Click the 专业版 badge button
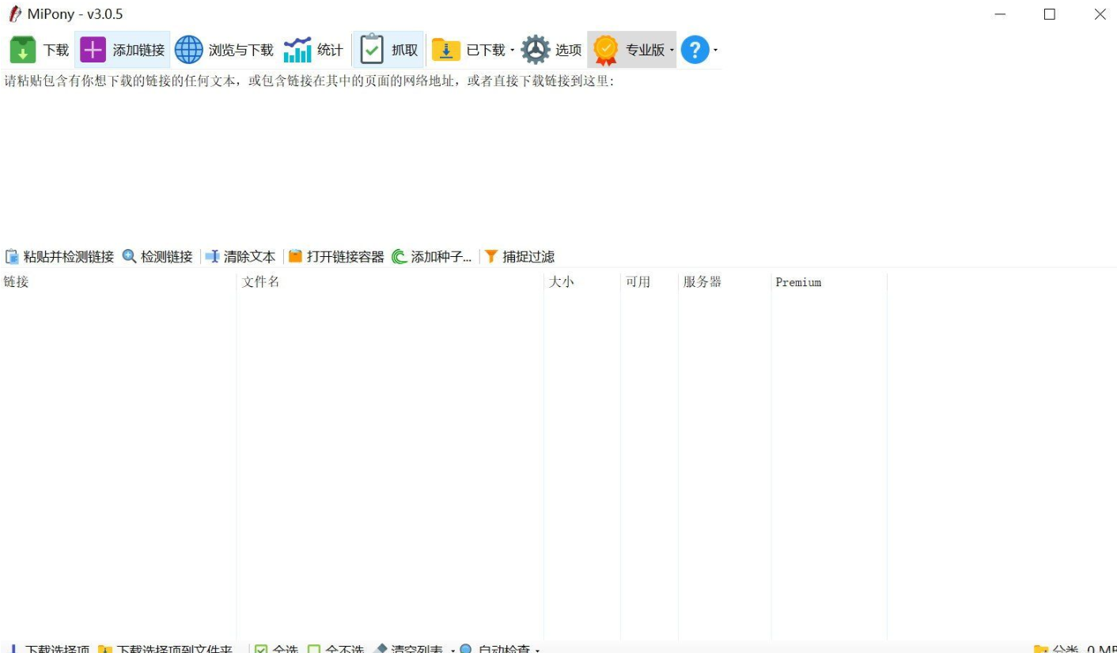The image size is (1117, 653). (629, 50)
